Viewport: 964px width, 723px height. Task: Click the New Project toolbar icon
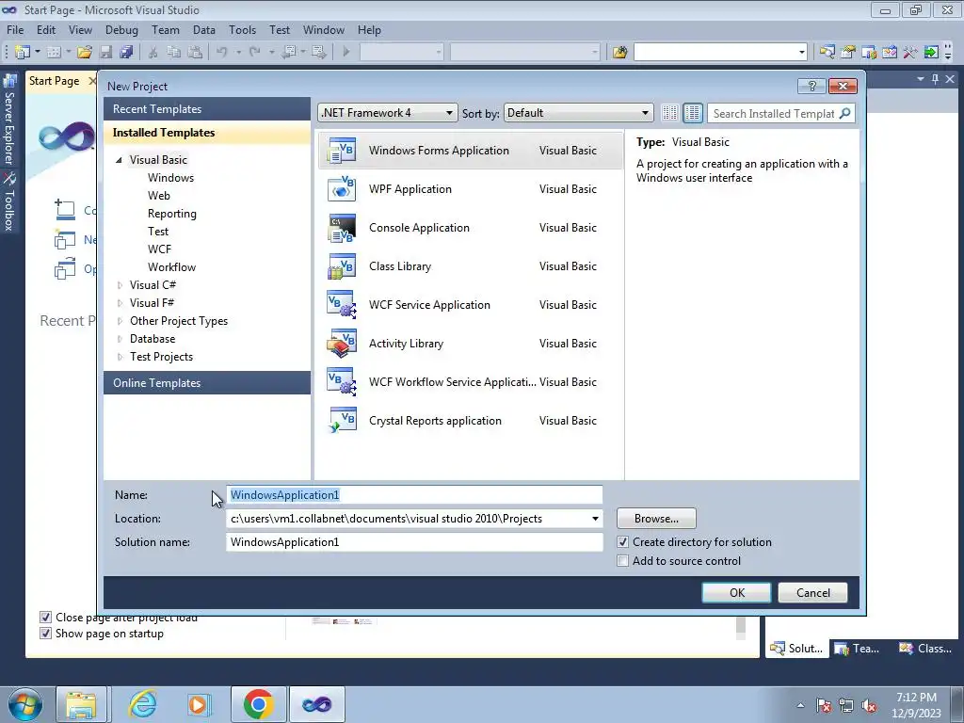(x=23, y=53)
